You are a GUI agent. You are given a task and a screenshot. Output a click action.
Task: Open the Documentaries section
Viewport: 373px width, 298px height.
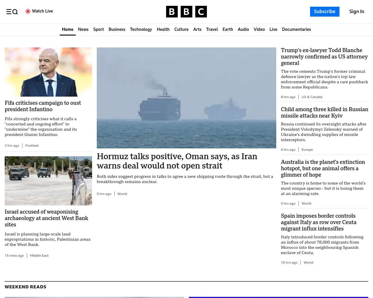296,29
